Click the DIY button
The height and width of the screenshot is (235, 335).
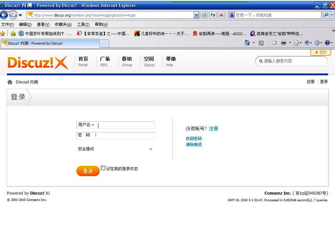[321, 52]
